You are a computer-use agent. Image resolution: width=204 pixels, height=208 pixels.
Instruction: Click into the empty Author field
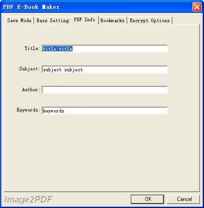105,90
